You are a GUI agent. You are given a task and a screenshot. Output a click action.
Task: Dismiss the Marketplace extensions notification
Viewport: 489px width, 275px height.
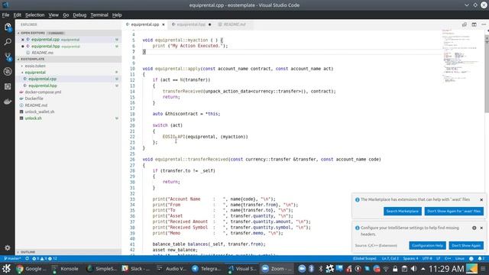pyautogui.click(x=481, y=199)
